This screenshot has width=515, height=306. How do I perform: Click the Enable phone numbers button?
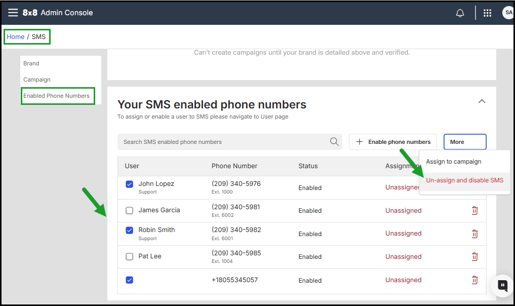pos(393,142)
